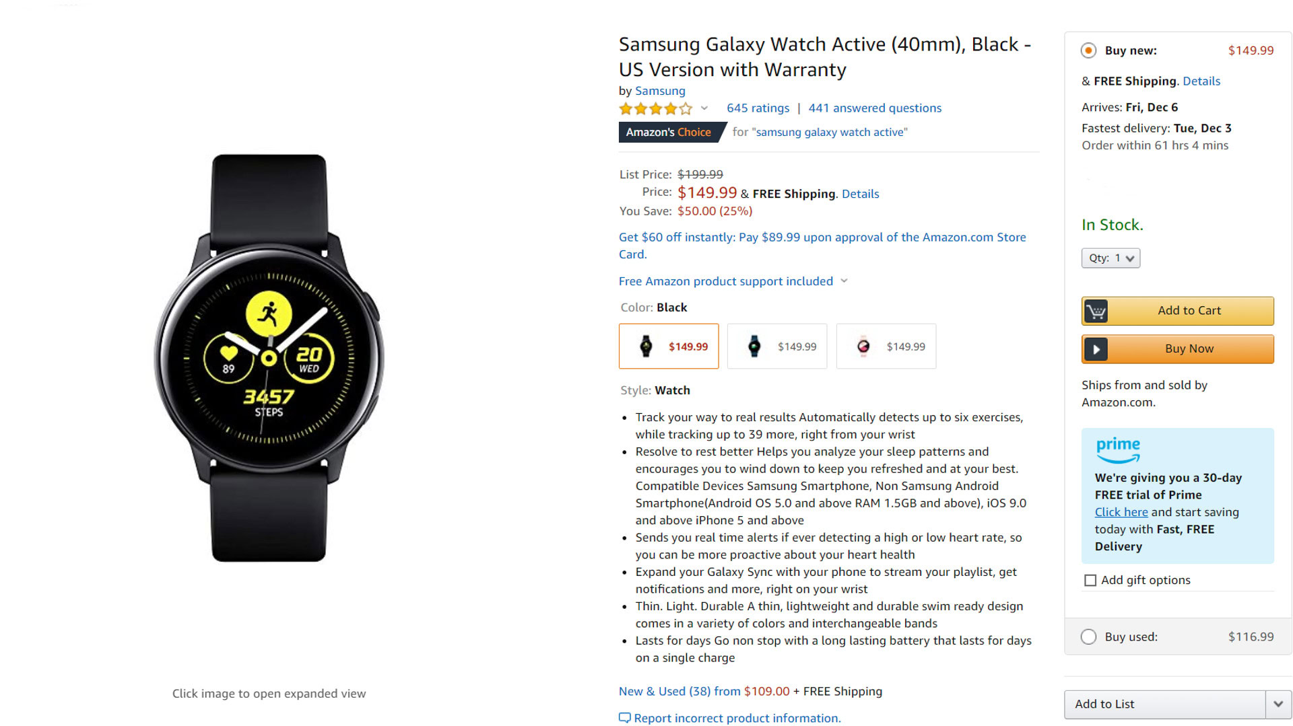Screen dimensions: 1293x726
Task: Select the Buy new radio button
Action: click(x=1088, y=50)
